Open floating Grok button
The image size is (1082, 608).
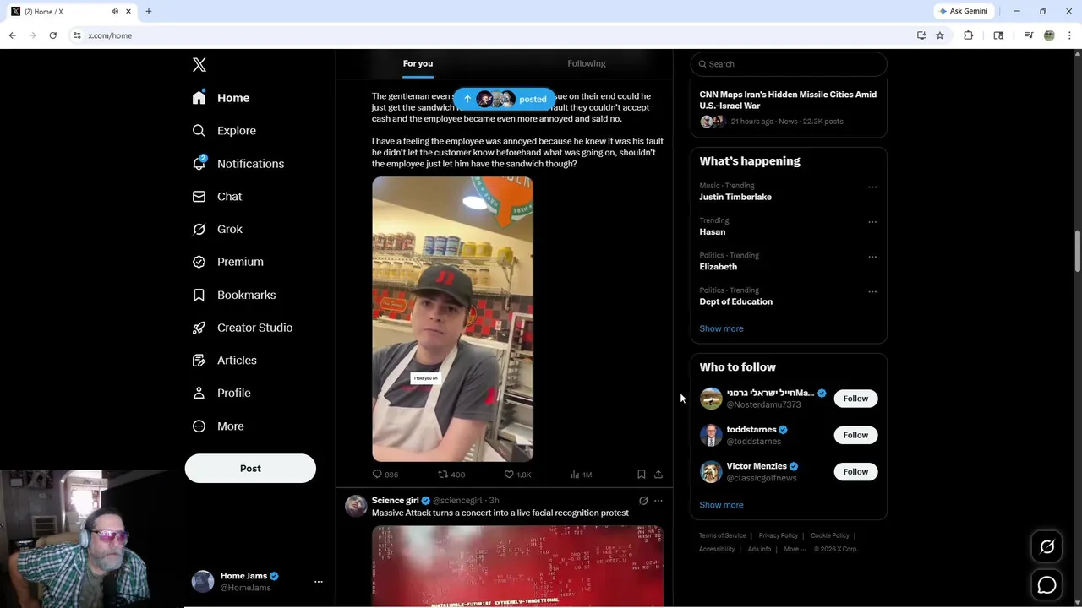pyautogui.click(x=1046, y=547)
